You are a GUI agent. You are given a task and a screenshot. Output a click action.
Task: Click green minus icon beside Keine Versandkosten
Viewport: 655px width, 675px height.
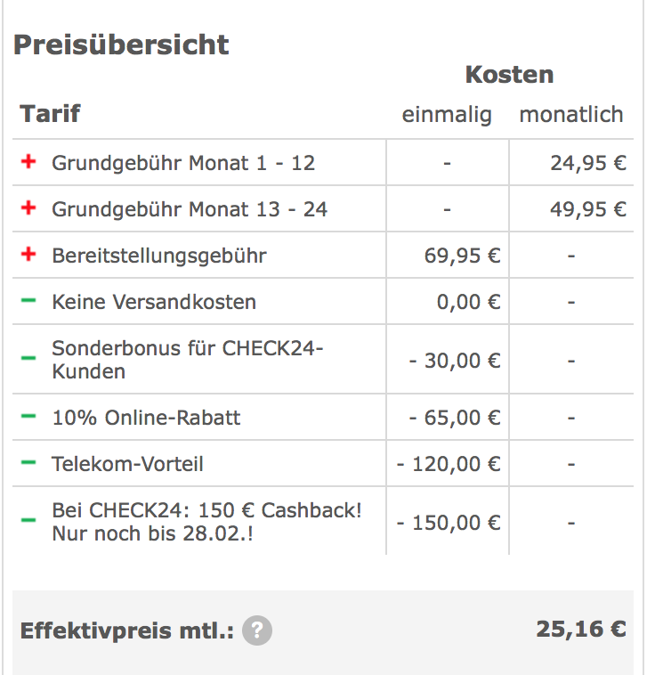pos(28,300)
